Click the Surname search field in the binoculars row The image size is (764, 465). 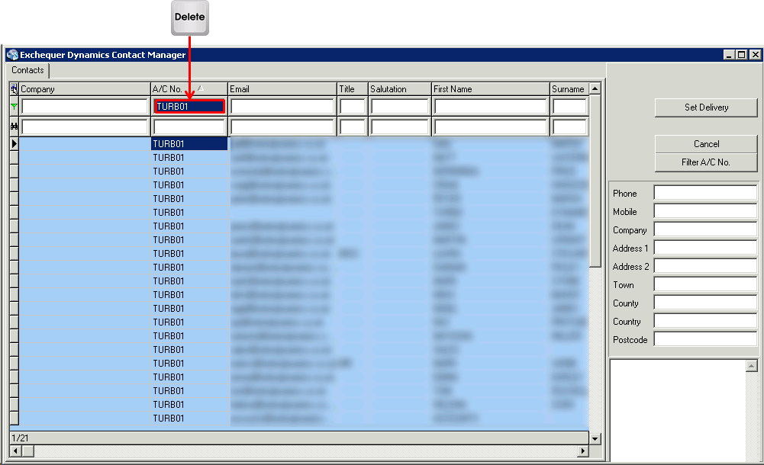[569, 127]
